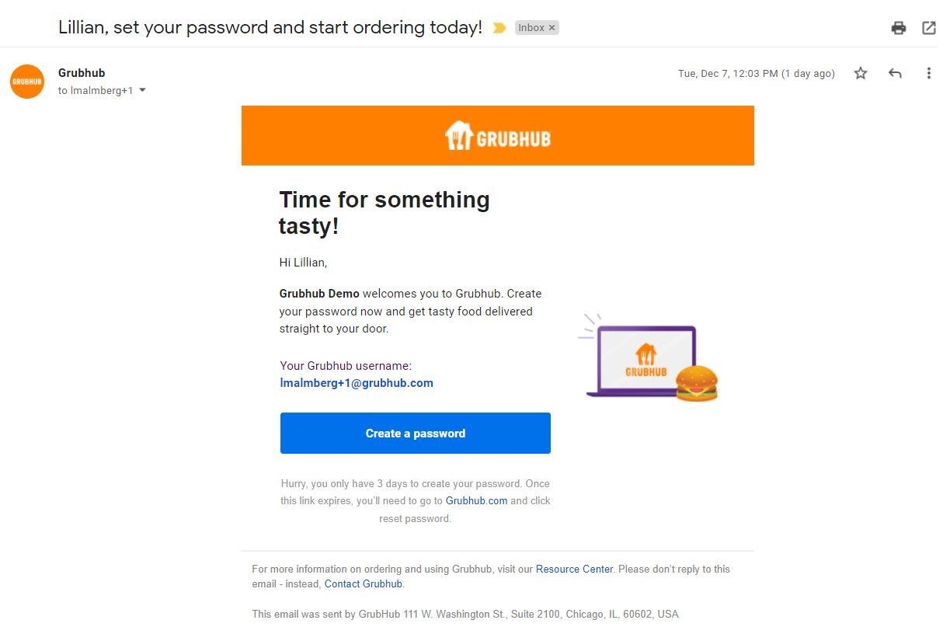943x627 pixels.
Task: Print this email using the printer icon
Action: coord(899,28)
